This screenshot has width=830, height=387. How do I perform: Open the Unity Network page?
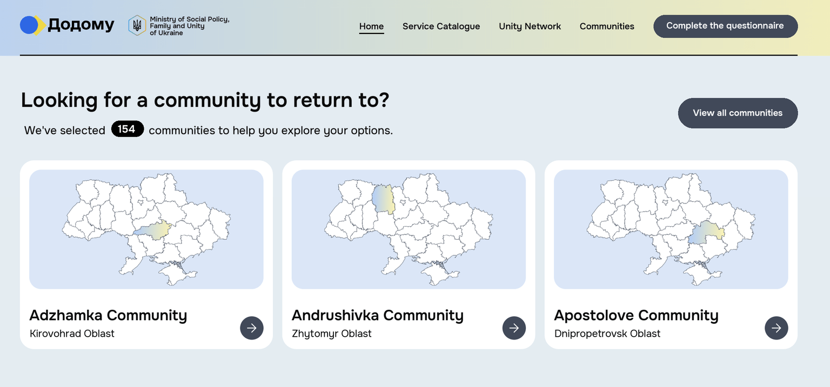[530, 26]
